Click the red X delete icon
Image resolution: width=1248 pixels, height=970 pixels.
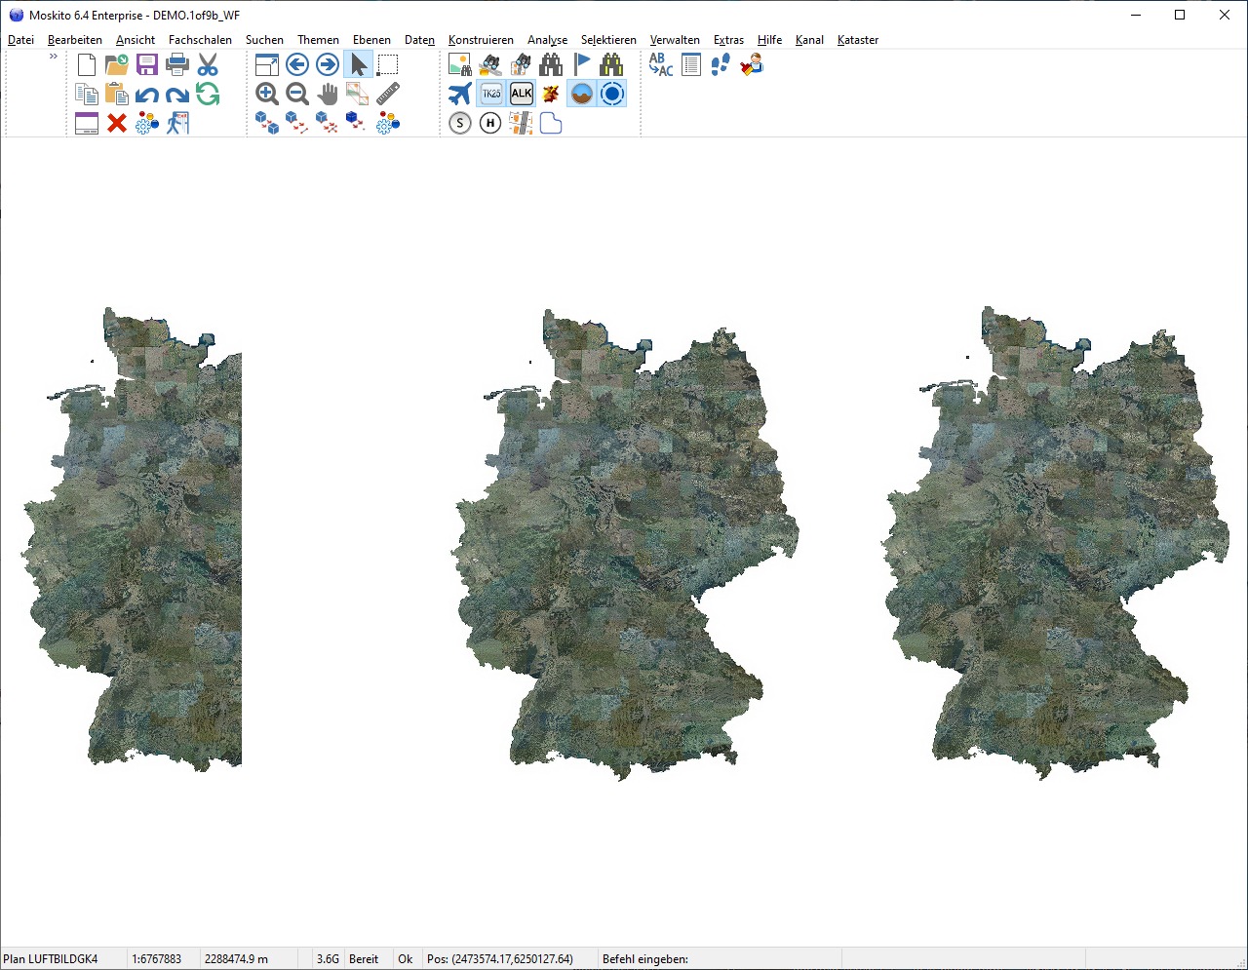click(117, 123)
